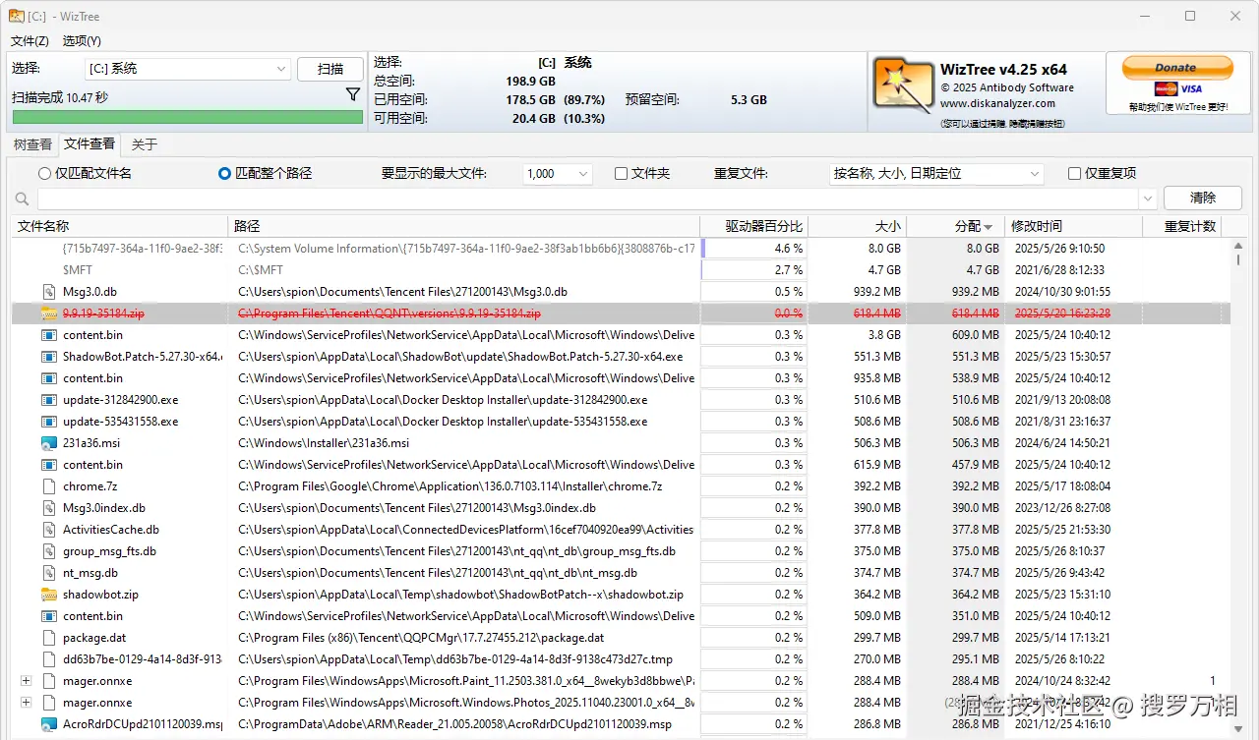Click the shadowbot.zip archive icon

(49, 595)
